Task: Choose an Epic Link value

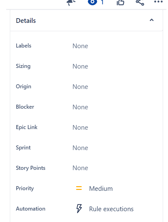Action: coord(80,128)
